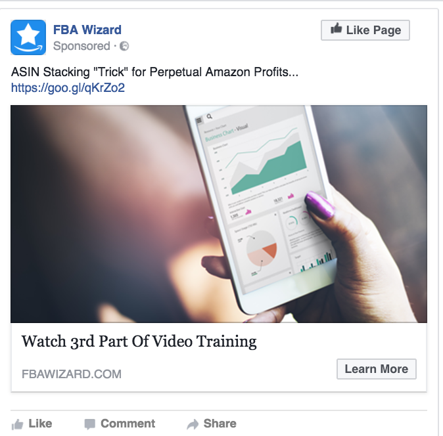
Task: Open the FBA Wizard page name link
Action: 87,30
